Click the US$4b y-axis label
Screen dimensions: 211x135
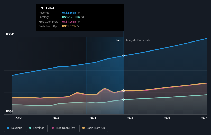(10, 34)
